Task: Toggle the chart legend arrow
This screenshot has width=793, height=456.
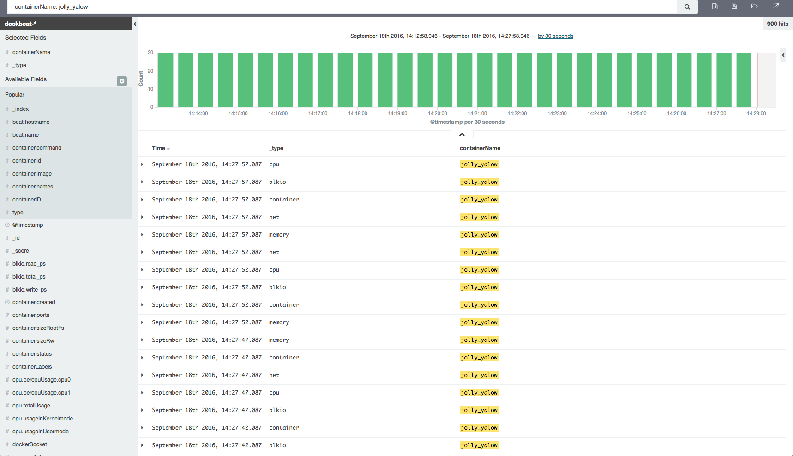Action: [x=783, y=55]
